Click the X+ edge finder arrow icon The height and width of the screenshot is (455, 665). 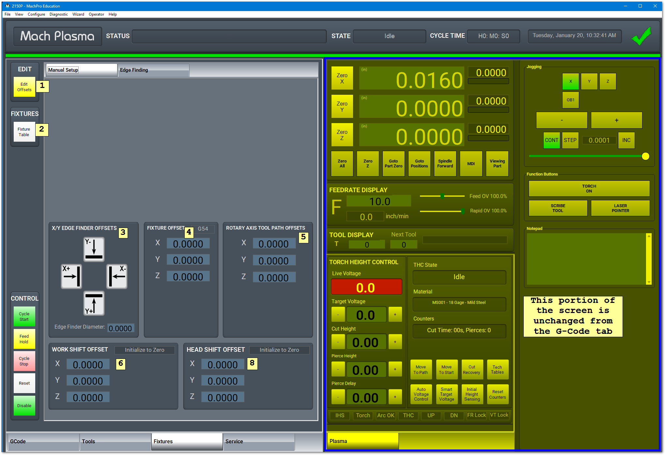pyautogui.click(x=71, y=277)
